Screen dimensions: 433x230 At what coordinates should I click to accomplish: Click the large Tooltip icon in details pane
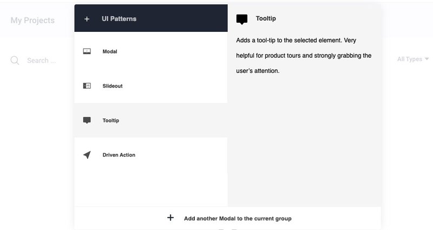tap(242, 19)
